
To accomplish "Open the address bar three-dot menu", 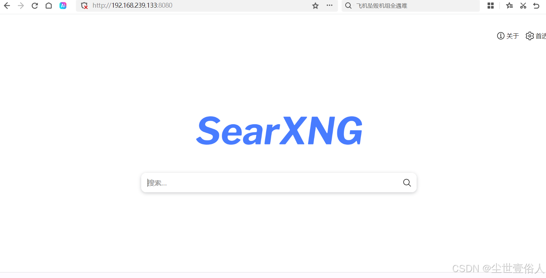I will coord(329,5).
